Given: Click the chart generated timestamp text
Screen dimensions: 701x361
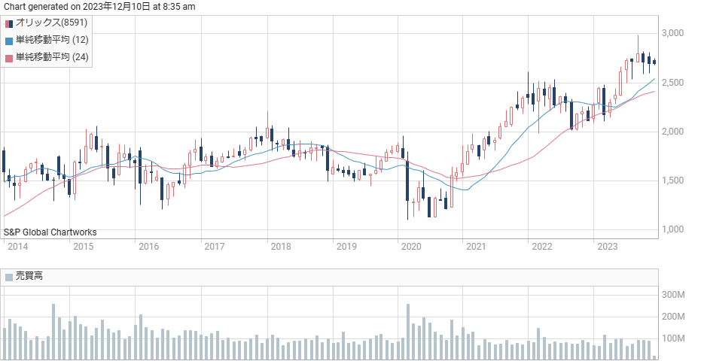Looking at the screenshot, I should pyautogui.click(x=99, y=7).
